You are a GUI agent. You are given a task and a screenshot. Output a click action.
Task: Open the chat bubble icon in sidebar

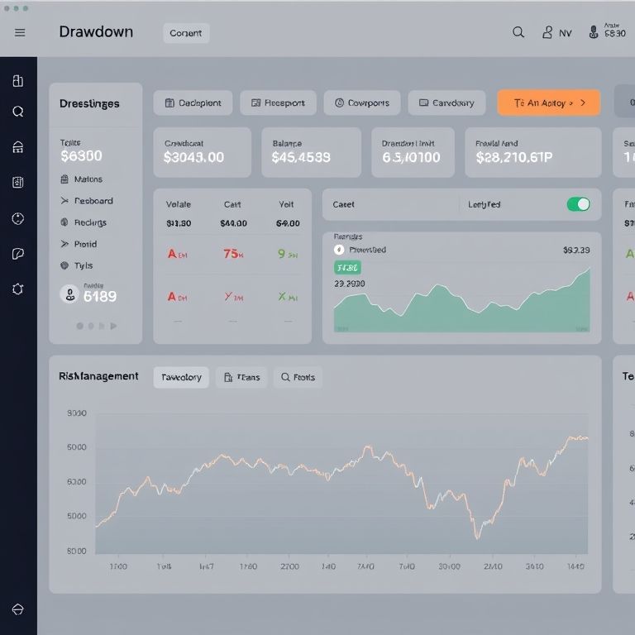point(18,254)
